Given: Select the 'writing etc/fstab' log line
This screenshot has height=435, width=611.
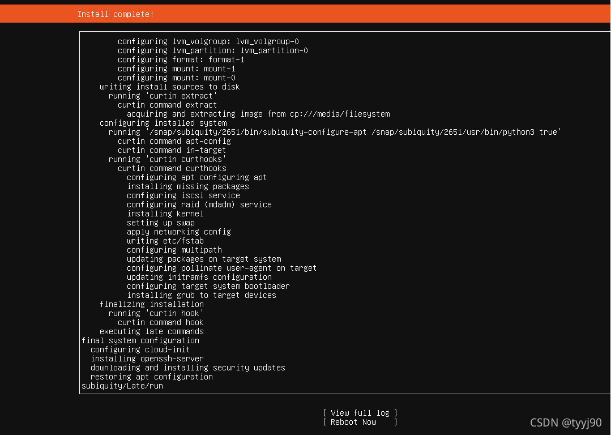Looking at the screenshot, I should pyautogui.click(x=165, y=241).
